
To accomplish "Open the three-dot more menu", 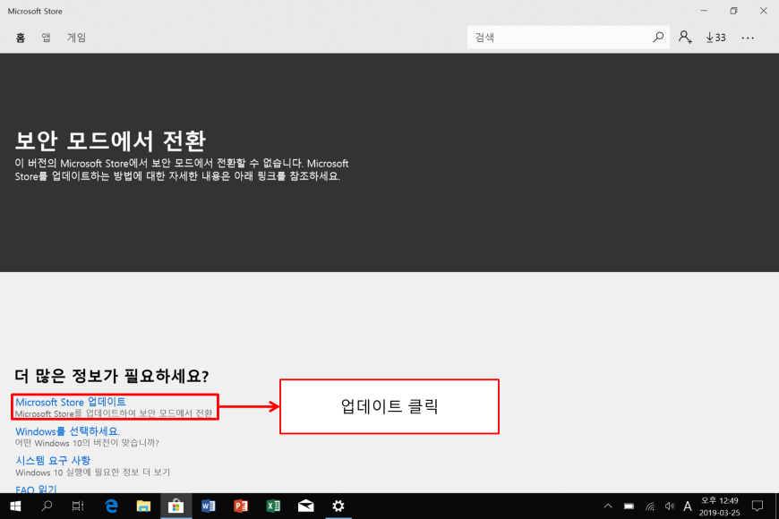I will 748,38.
